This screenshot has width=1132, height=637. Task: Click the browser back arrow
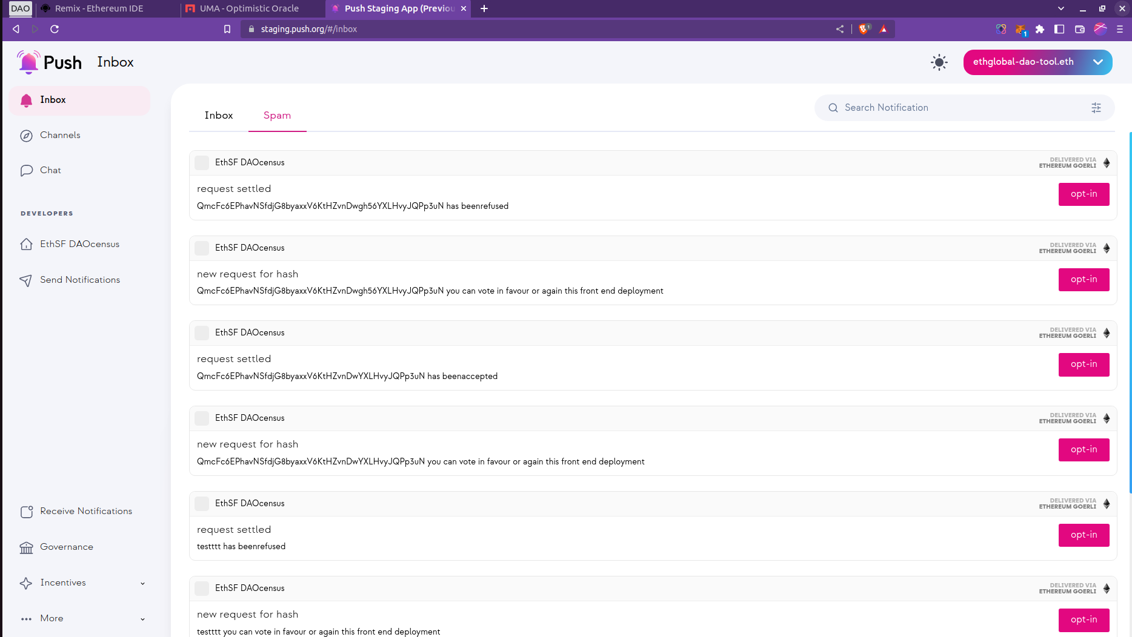click(16, 29)
